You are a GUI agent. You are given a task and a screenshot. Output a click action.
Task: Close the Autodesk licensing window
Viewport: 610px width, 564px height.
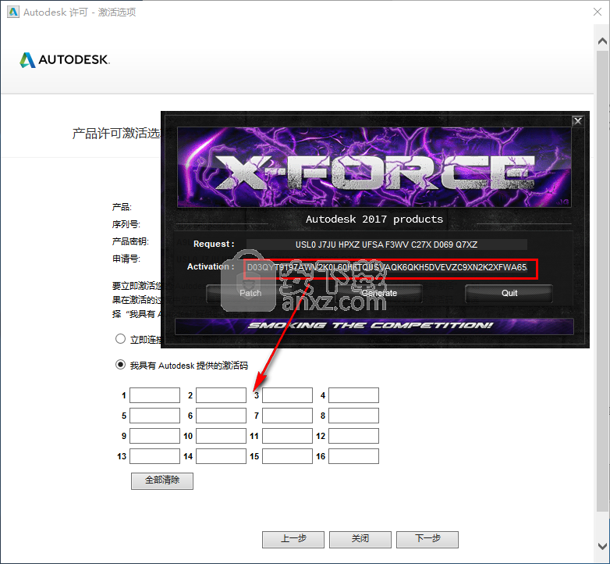pyautogui.click(x=598, y=12)
